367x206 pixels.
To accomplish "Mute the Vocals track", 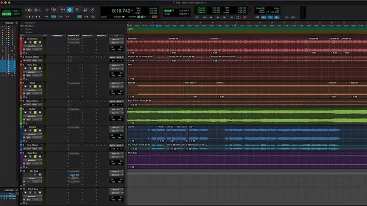I will coord(40,130).
